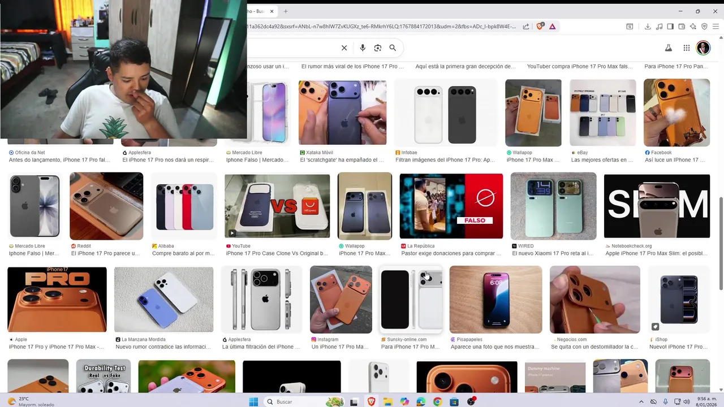Image resolution: width=724 pixels, height=407 pixels.
Task: Open Google Search Labs flask icon
Action: click(x=668, y=48)
